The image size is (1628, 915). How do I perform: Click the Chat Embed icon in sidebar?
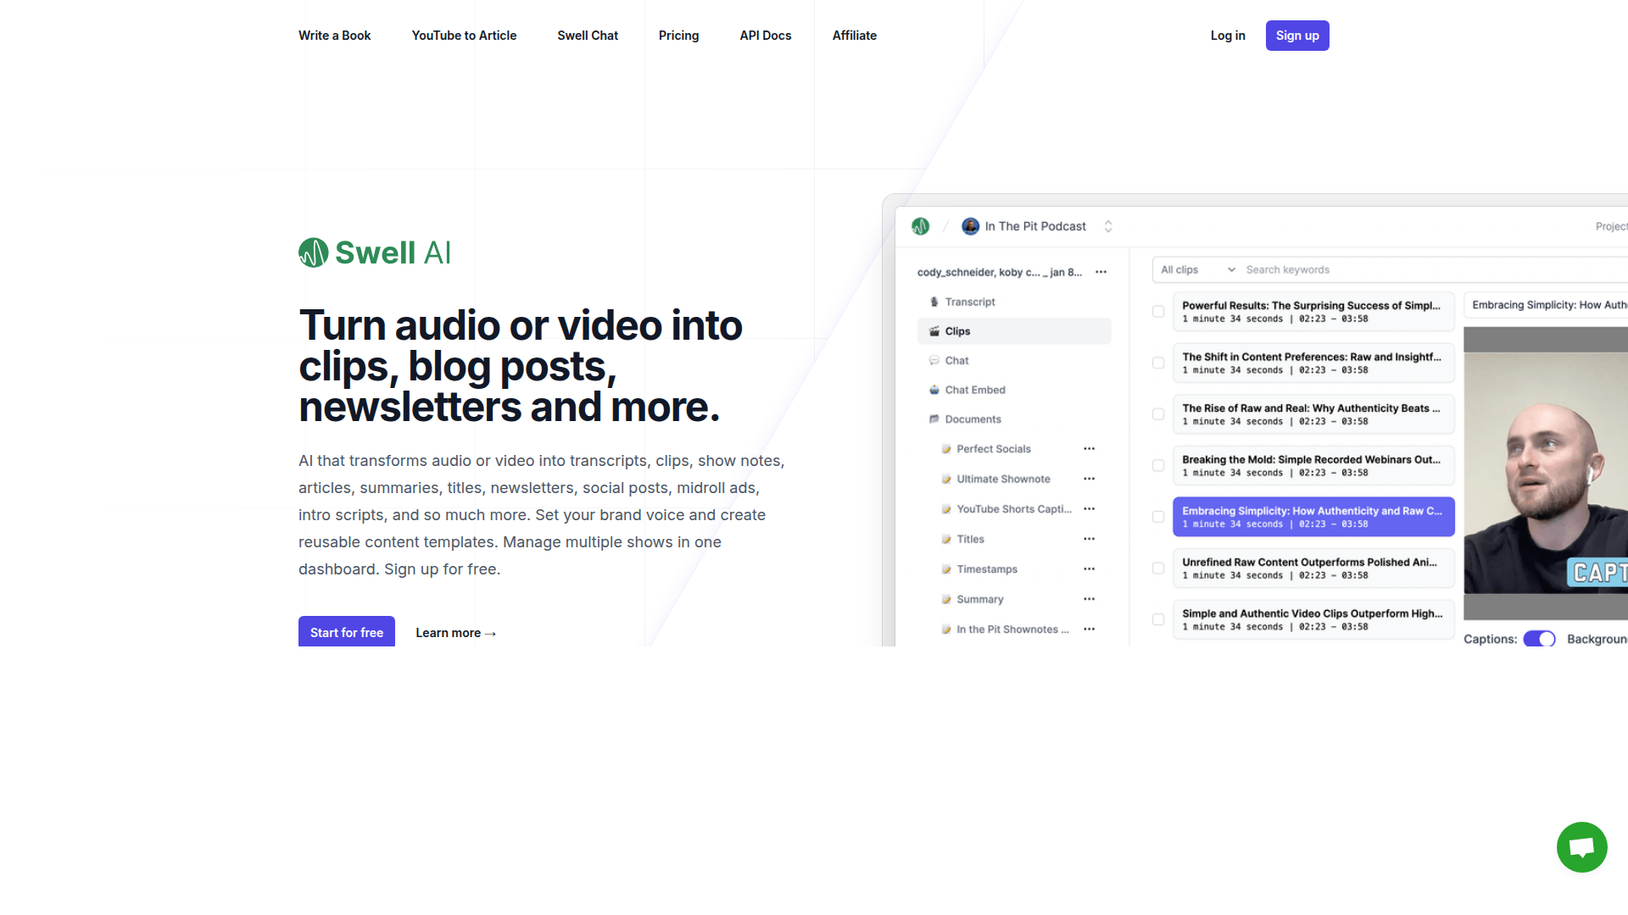pos(934,390)
